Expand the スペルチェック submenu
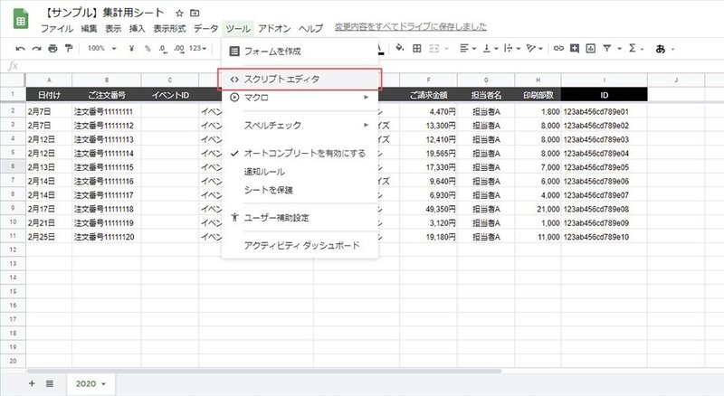The width and height of the screenshot is (724, 396). point(366,125)
